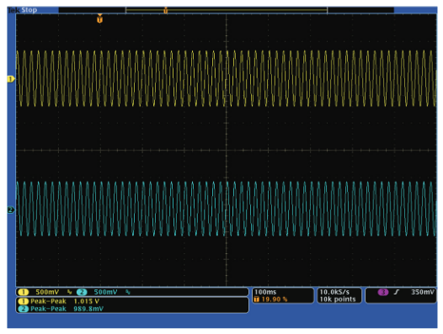Select the 350mV trigger level readout

pyautogui.click(x=423, y=292)
